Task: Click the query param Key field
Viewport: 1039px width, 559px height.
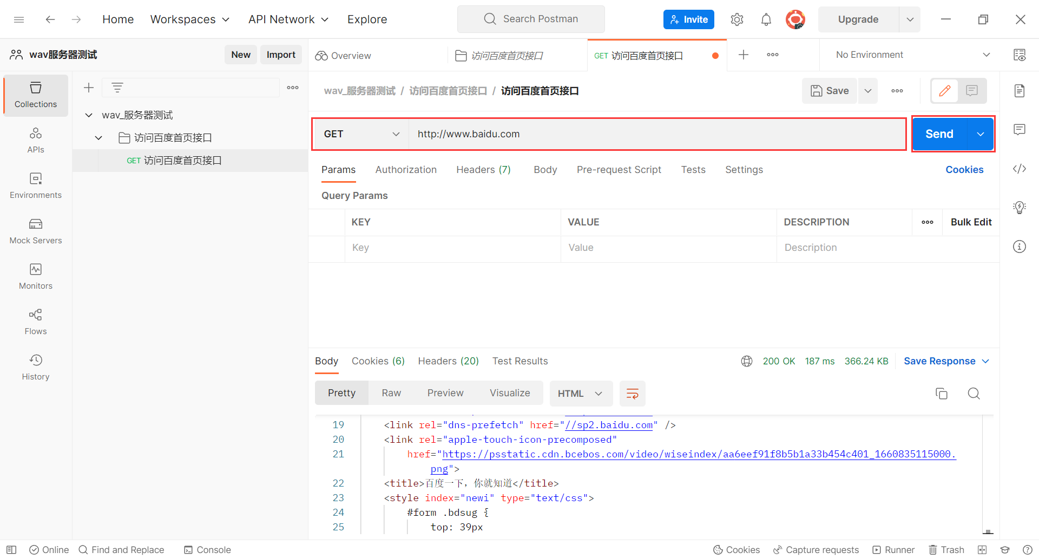Action: pos(452,248)
